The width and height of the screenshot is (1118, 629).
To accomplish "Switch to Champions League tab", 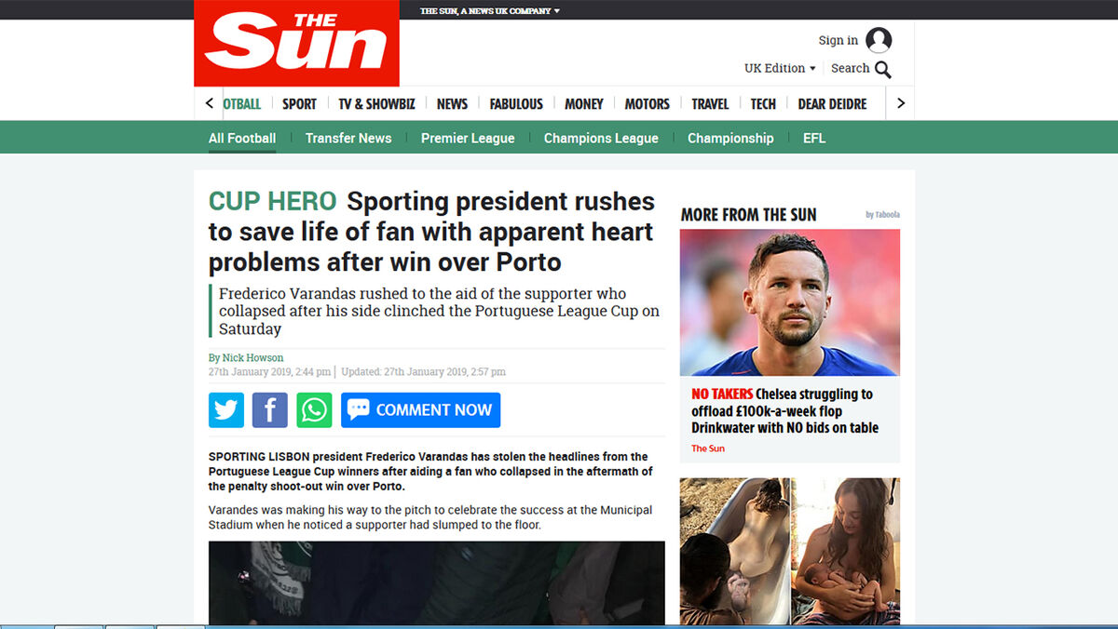I will (601, 138).
